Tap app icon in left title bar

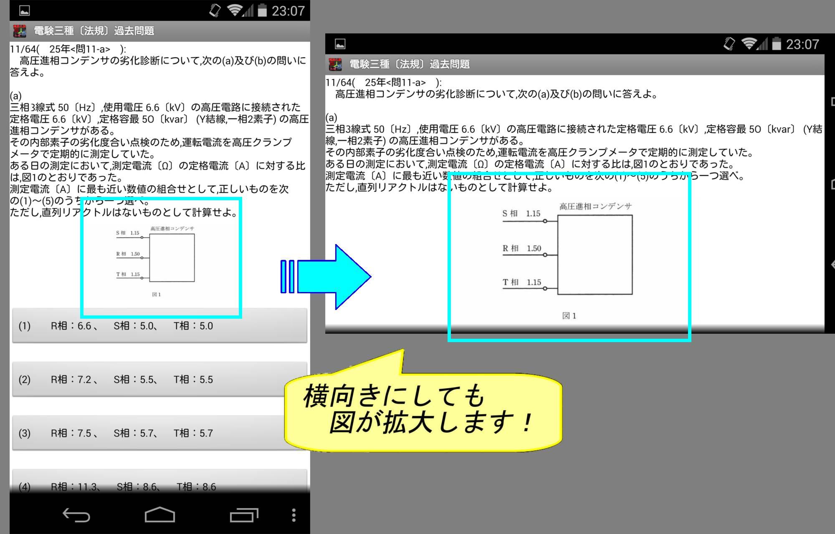click(20, 31)
